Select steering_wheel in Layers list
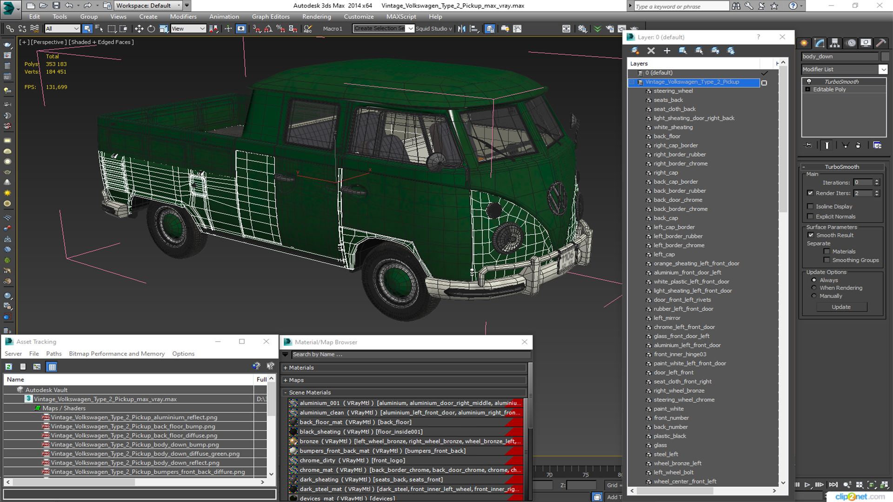893x502 pixels. [673, 91]
